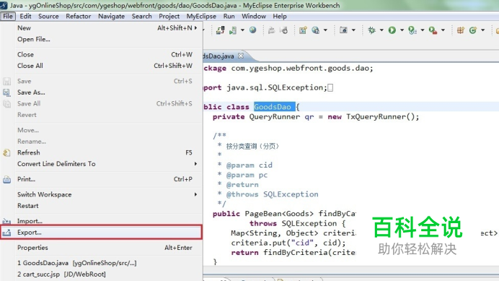Click the Revert menu entry
Image resolution: width=499 pixels, height=281 pixels.
(x=101, y=115)
